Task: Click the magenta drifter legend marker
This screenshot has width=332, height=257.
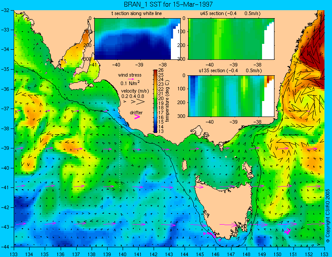Action: tap(137, 117)
